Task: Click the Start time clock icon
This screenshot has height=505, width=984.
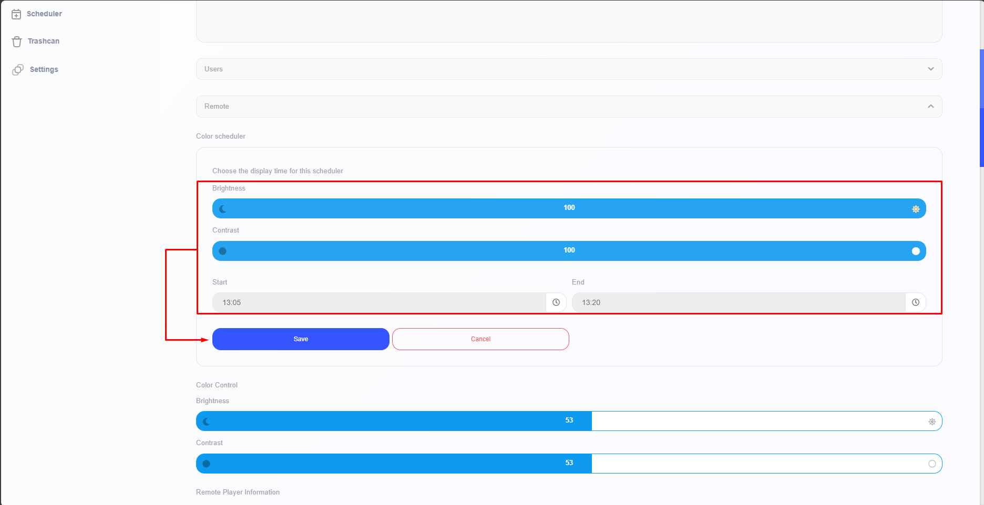Action: point(556,302)
